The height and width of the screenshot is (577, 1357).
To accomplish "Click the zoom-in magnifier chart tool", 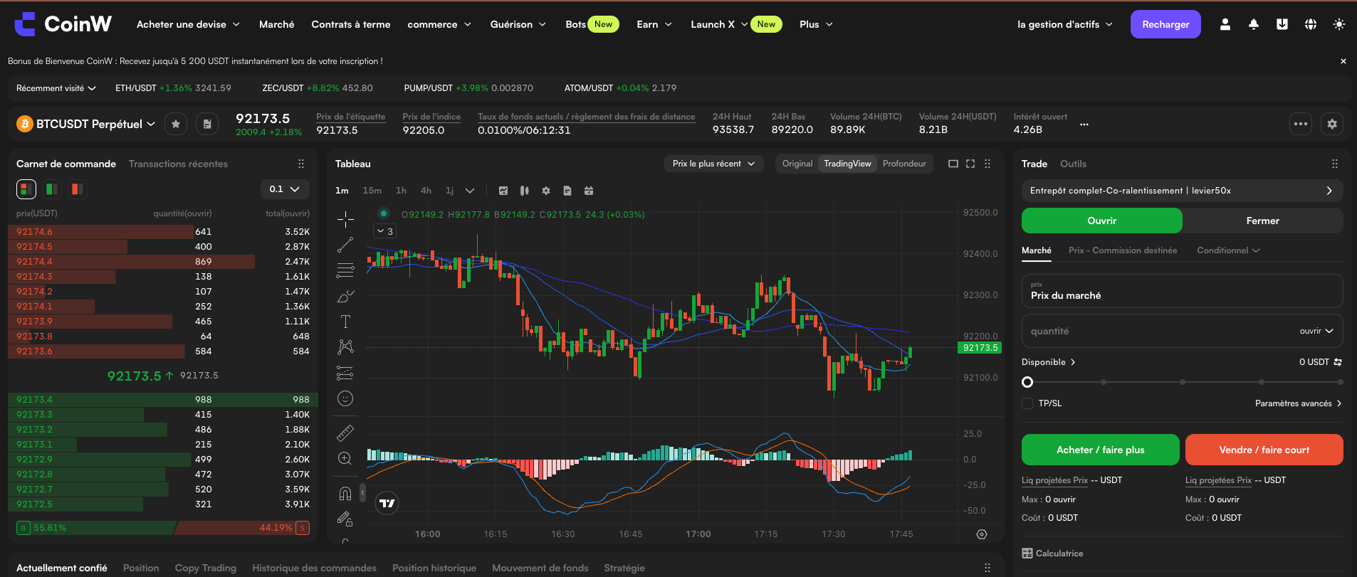I will (x=345, y=458).
